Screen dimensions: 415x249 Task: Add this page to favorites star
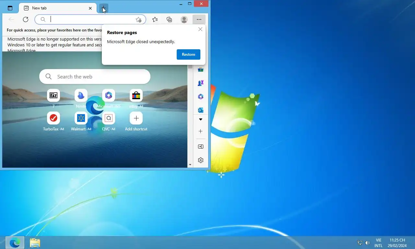(x=138, y=19)
